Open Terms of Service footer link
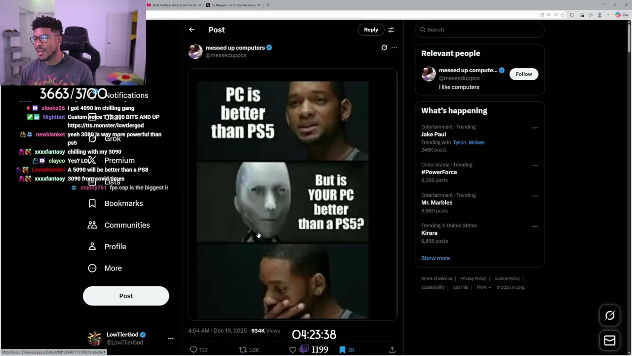This screenshot has width=632, height=356. pos(436,278)
